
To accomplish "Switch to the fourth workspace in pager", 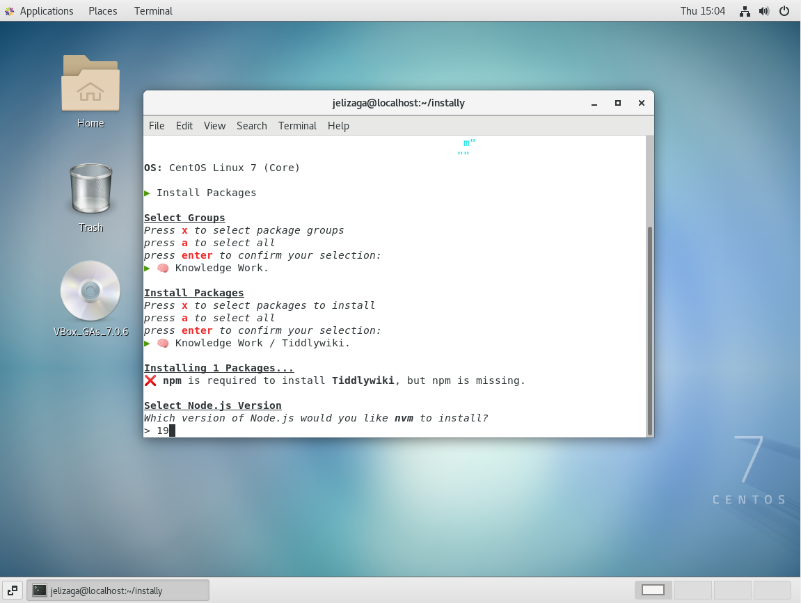I will click(x=772, y=590).
